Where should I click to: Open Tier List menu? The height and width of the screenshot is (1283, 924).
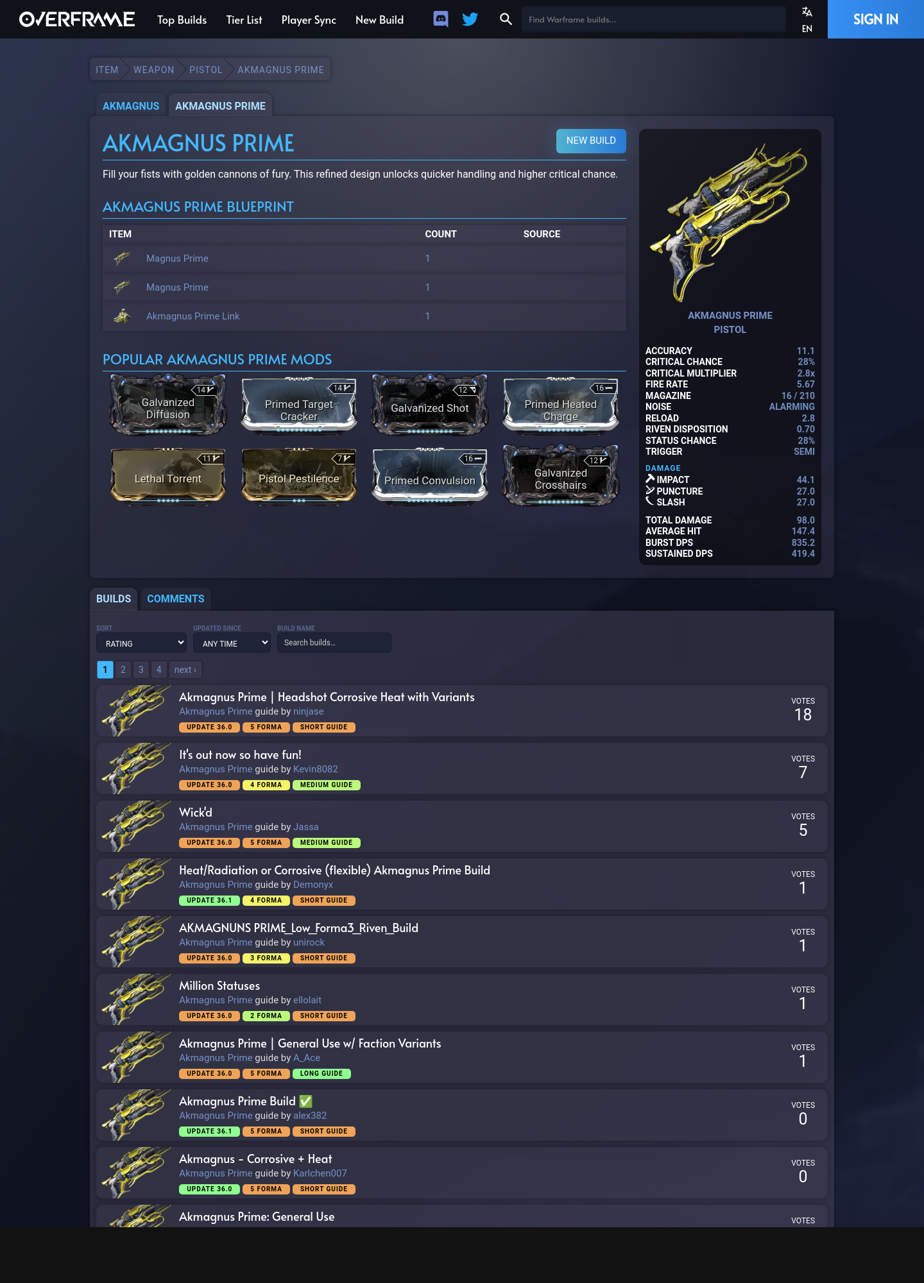[x=244, y=20]
